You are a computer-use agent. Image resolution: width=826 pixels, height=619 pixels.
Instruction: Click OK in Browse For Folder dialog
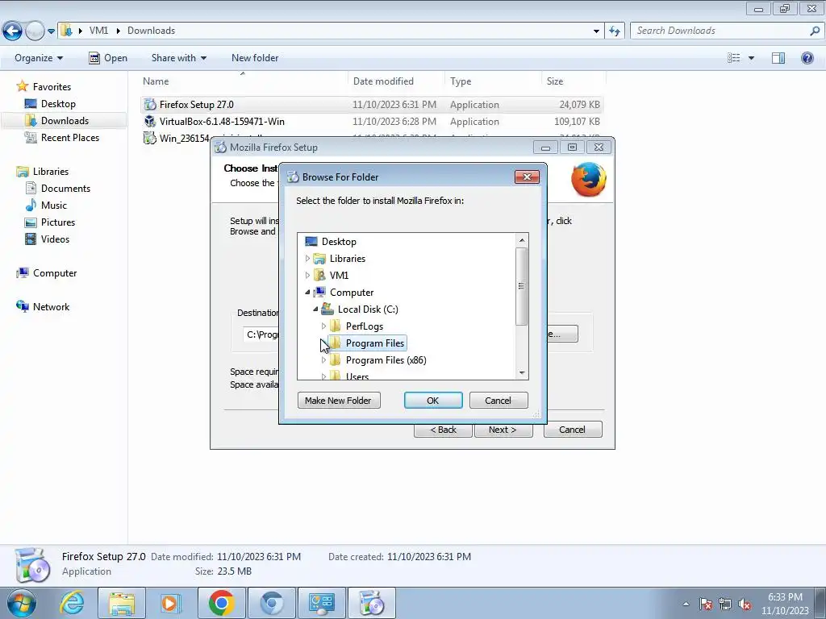[433, 401]
